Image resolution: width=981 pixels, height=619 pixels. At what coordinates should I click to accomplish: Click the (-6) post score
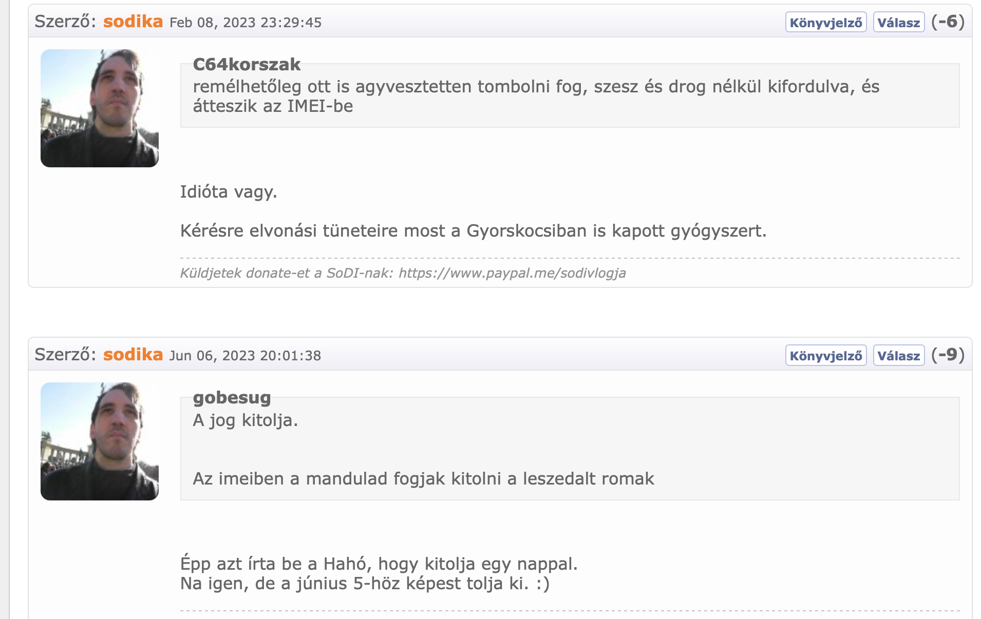coord(948,22)
